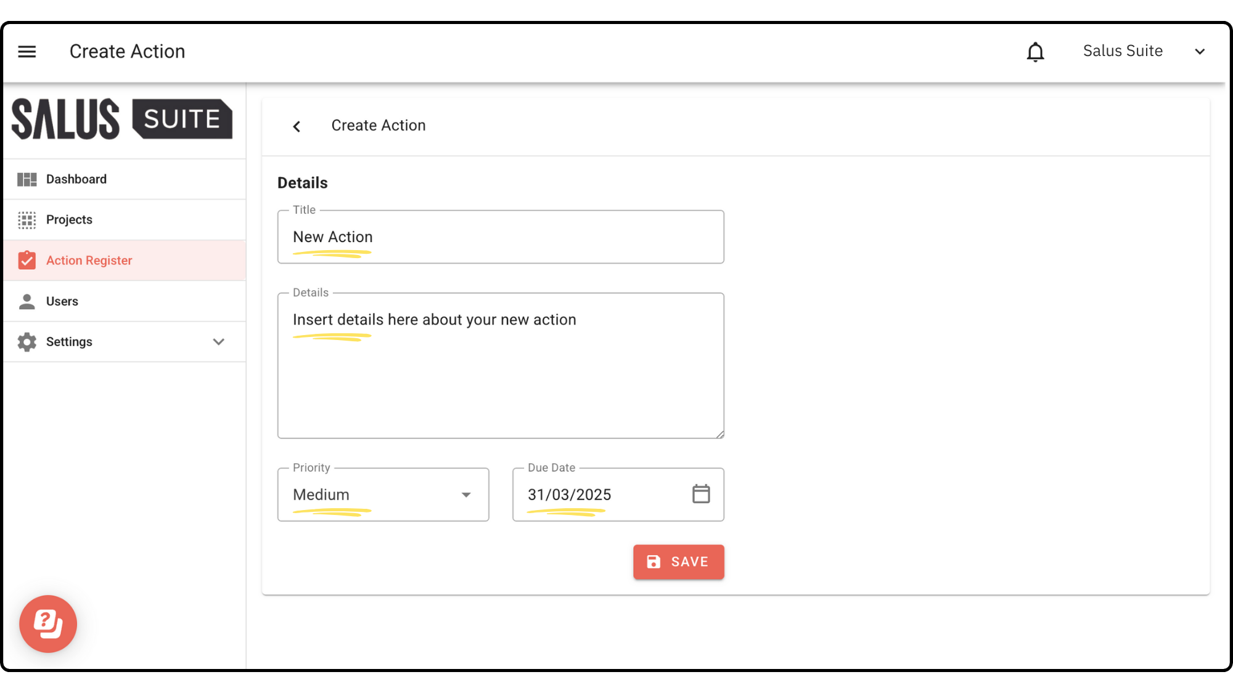The width and height of the screenshot is (1233, 693).
Task: Open the hamburger navigation menu
Action: tap(27, 52)
